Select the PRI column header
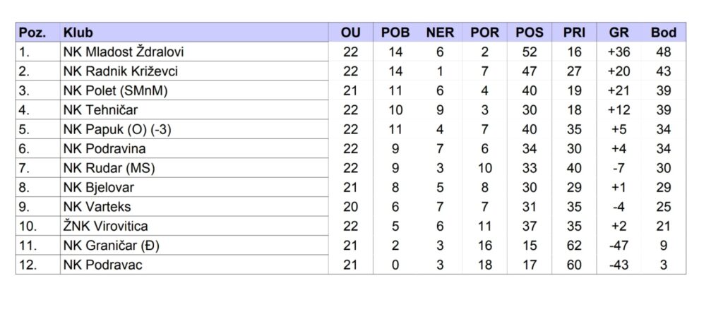This screenshot has height=312, width=723. 573,32
